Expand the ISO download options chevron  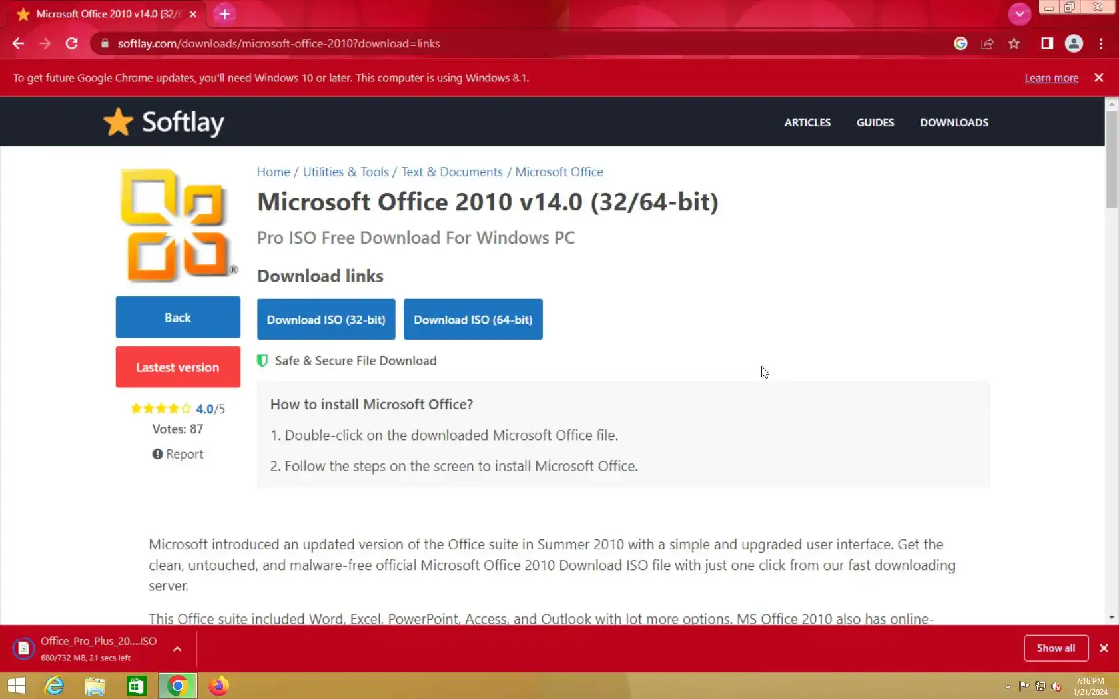177,648
